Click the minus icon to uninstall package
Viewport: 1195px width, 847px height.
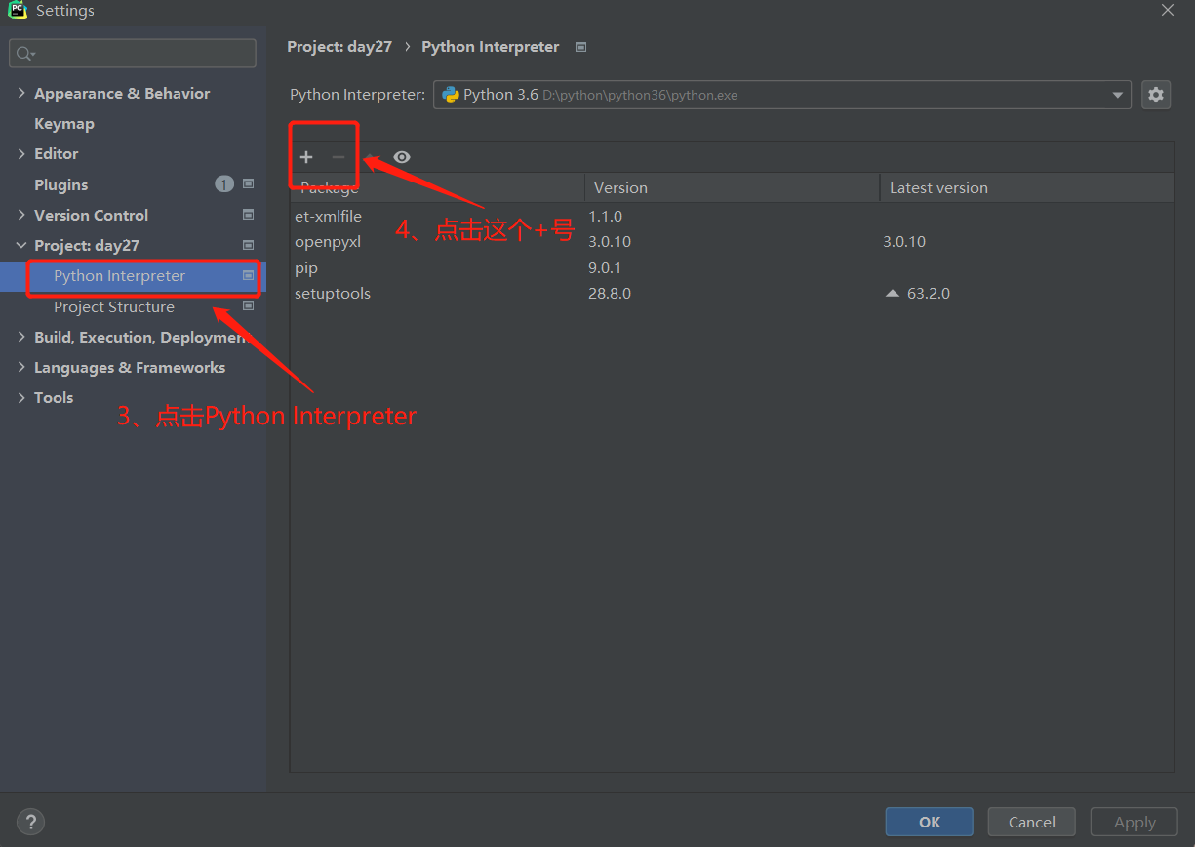coord(339,157)
